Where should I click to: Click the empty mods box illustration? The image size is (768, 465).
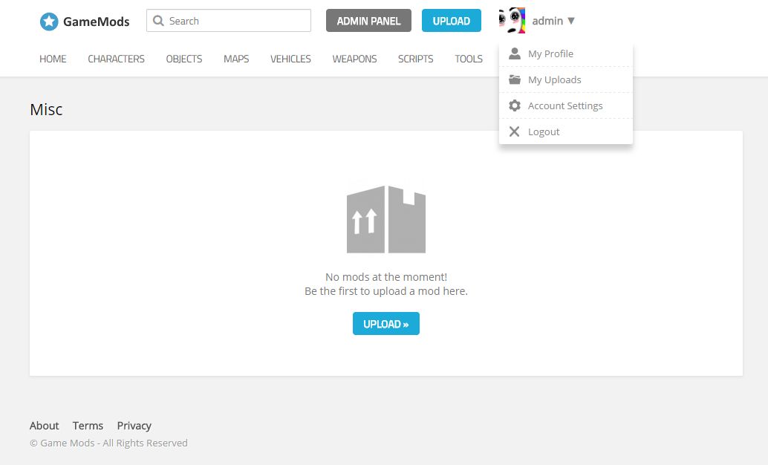click(386, 219)
